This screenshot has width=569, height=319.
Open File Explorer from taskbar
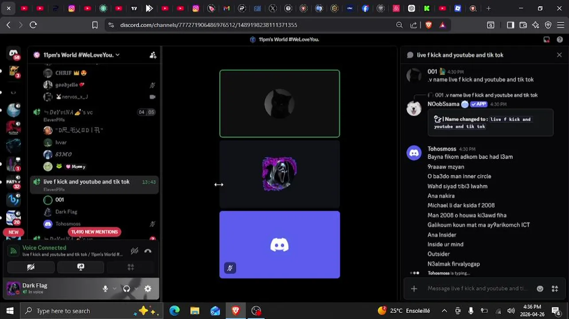coord(195,311)
